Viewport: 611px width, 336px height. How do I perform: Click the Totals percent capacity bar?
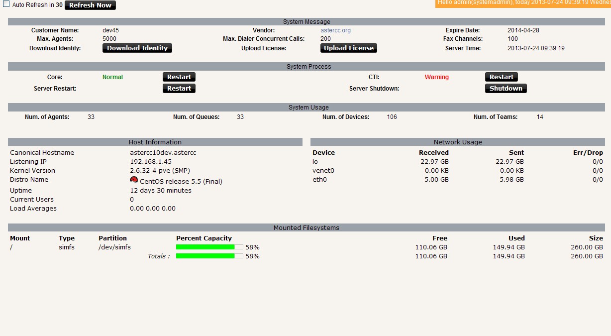tap(209, 256)
